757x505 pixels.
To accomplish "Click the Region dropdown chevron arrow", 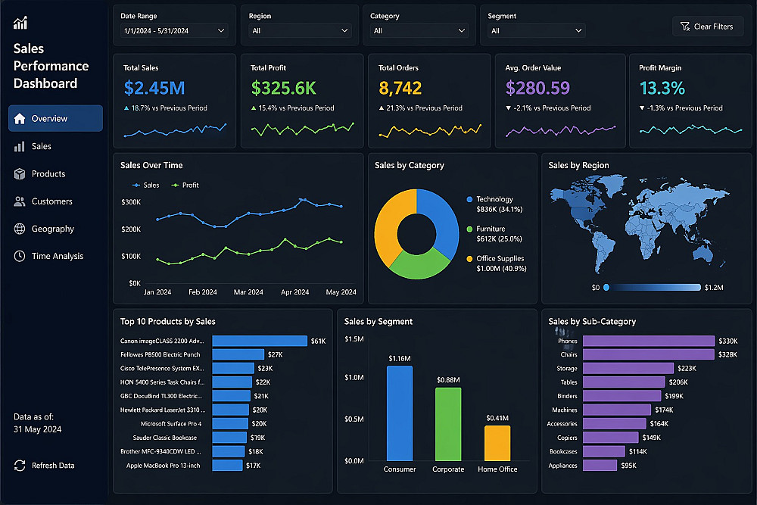I will (344, 30).
